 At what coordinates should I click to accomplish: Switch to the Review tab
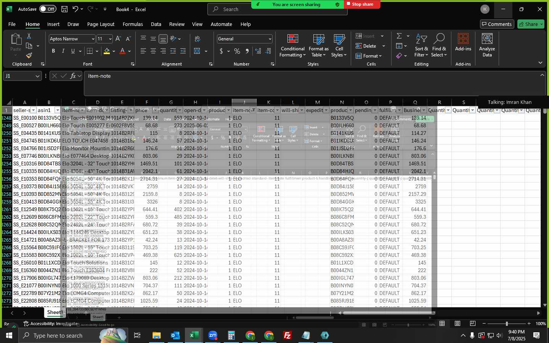177,24
